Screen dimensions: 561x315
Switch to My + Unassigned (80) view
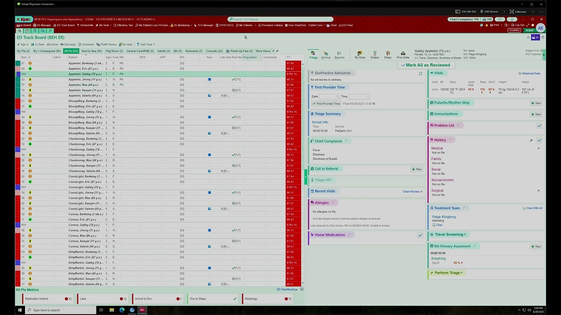coord(47,51)
